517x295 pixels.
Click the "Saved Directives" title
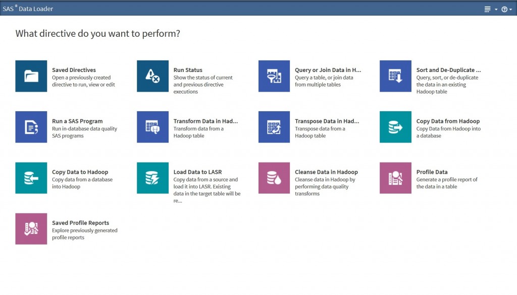[x=74, y=70]
